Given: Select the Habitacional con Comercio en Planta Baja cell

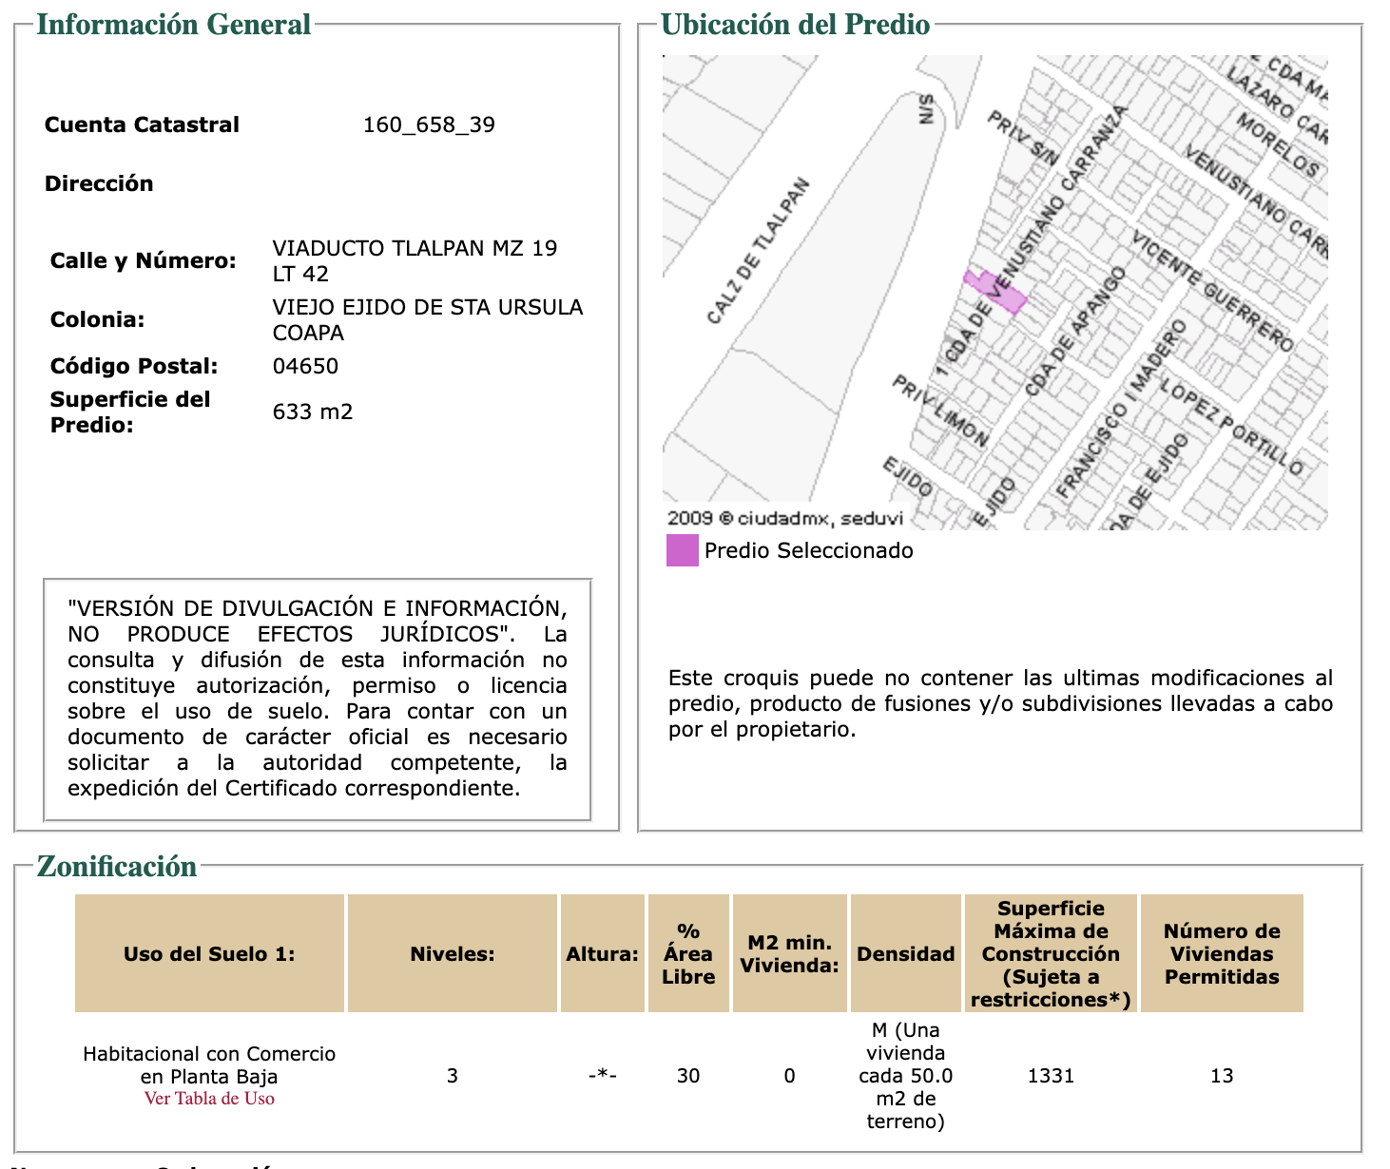Looking at the screenshot, I should pyautogui.click(x=209, y=1065).
